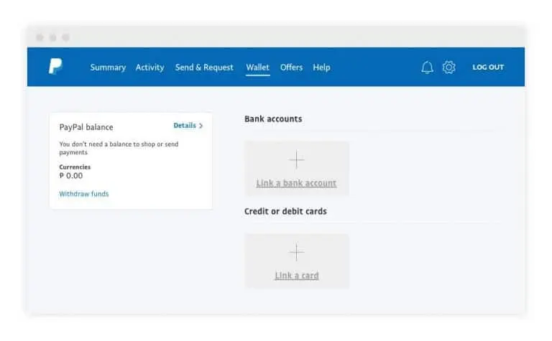Click the third gray window control dot
552x341 pixels.
coord(66,37)
